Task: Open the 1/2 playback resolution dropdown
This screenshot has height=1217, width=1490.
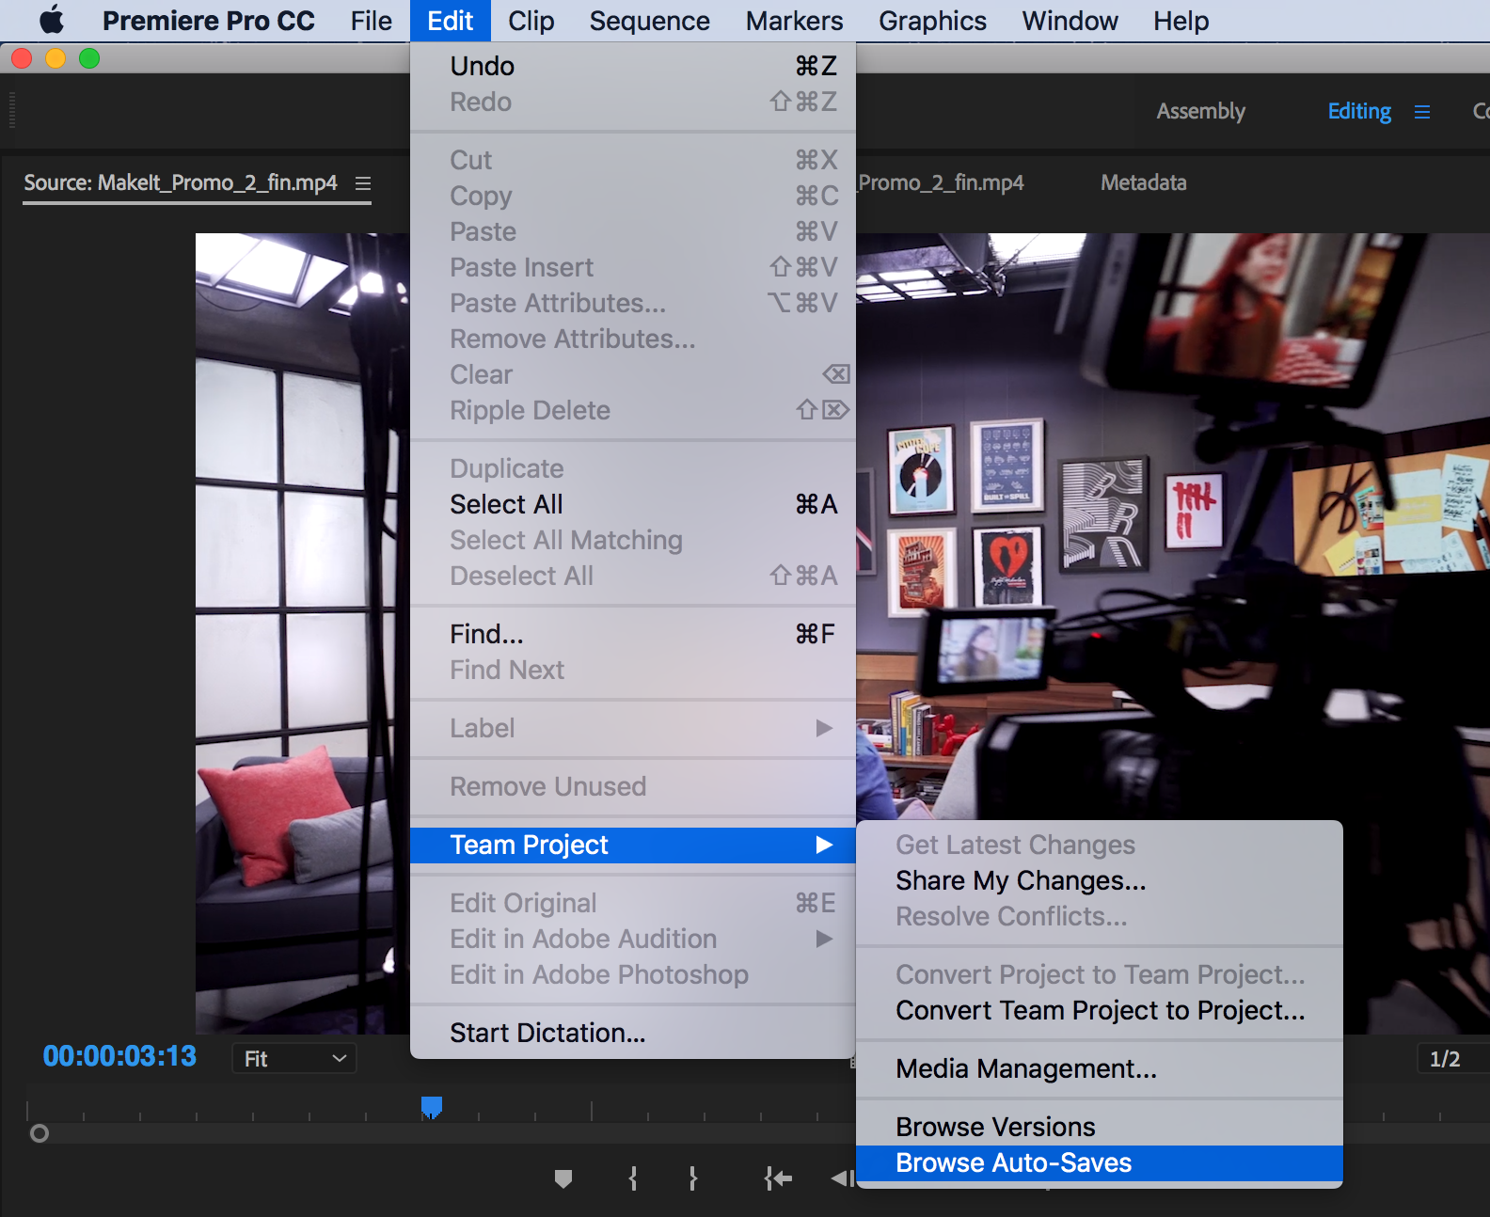Action: coord(1453,1058)
